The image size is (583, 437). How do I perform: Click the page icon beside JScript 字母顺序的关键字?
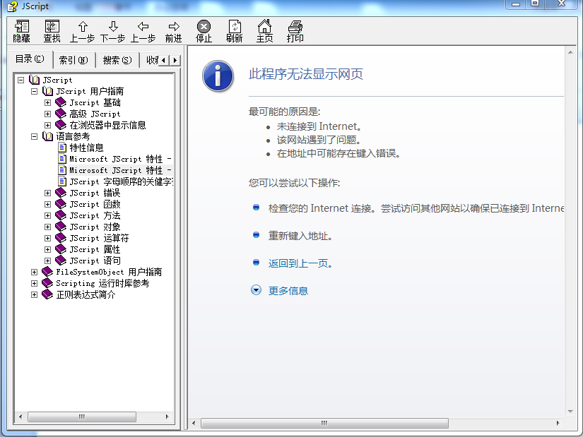62,181
